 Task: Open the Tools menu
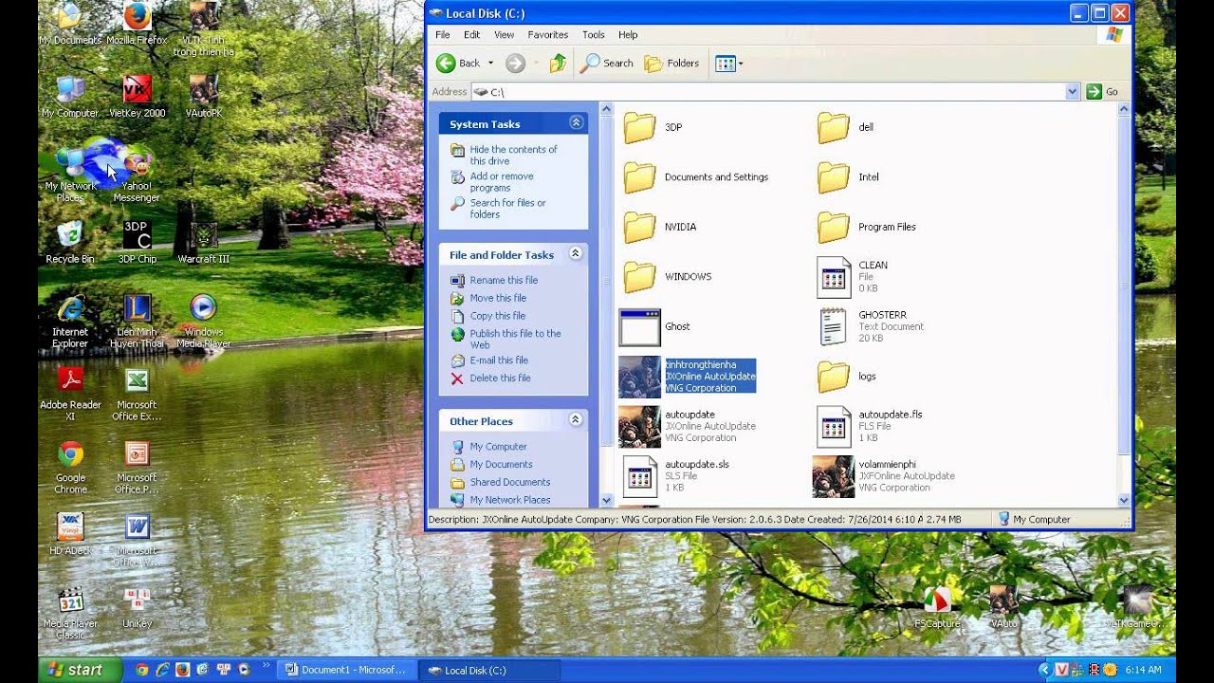pos(594,35)
